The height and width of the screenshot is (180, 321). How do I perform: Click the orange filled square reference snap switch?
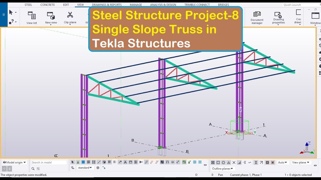tap(267, 162)
